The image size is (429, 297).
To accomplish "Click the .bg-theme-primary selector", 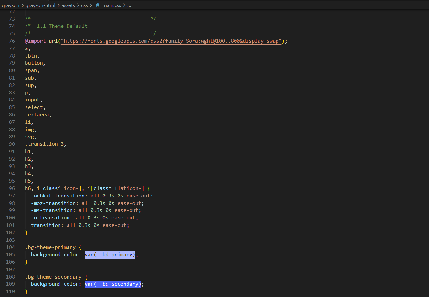I will point(50,247).
